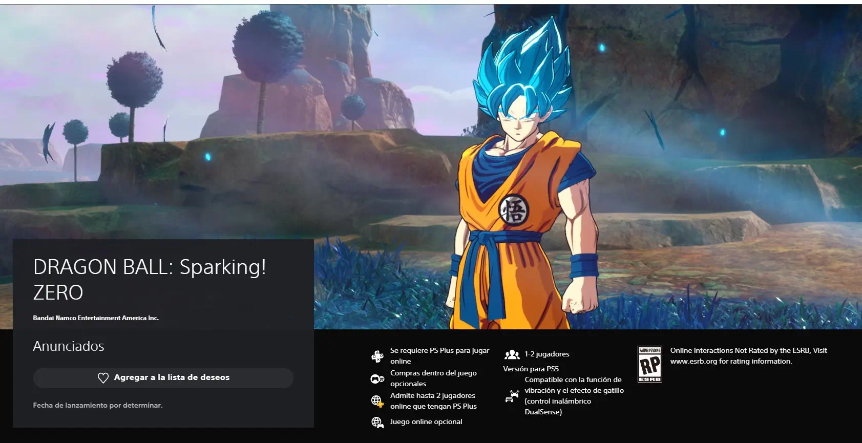Click the DualSense vibration controller icon

[x=512, y=396]
